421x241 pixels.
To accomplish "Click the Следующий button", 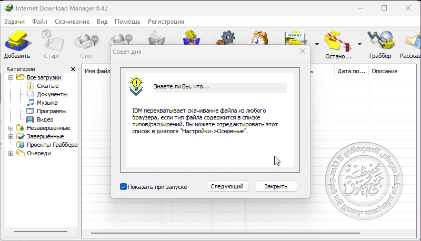I will pos(227,186).
